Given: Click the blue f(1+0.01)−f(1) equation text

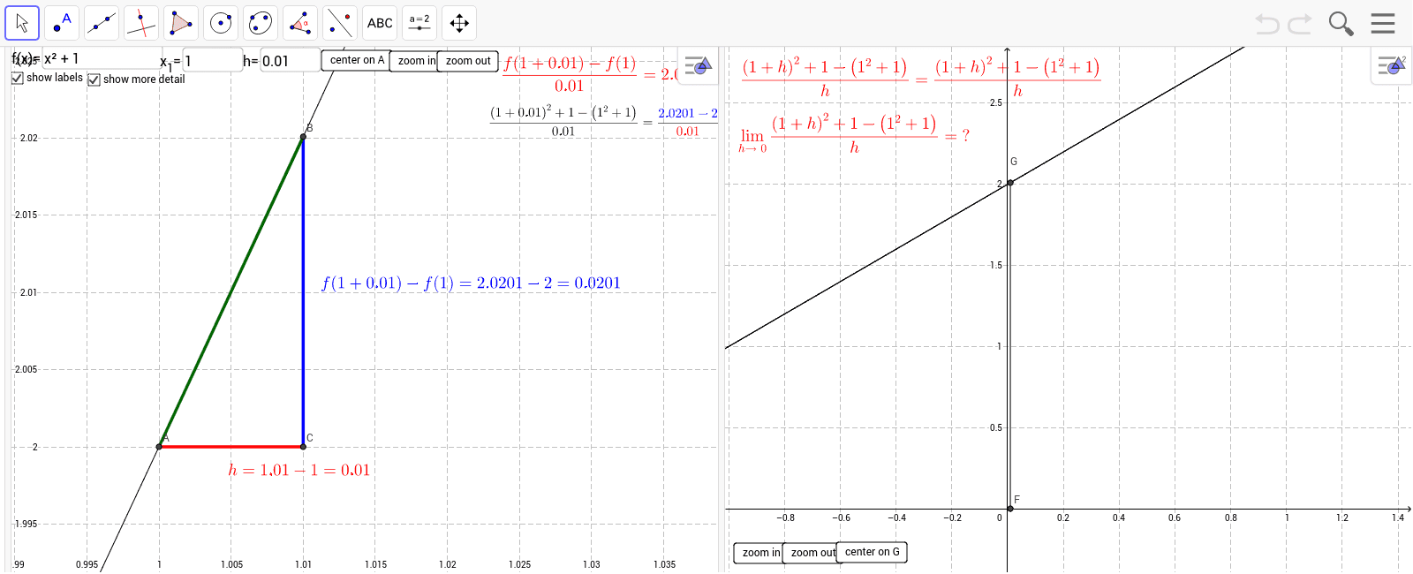Looking at the screenshot, I should click(471, 283).
